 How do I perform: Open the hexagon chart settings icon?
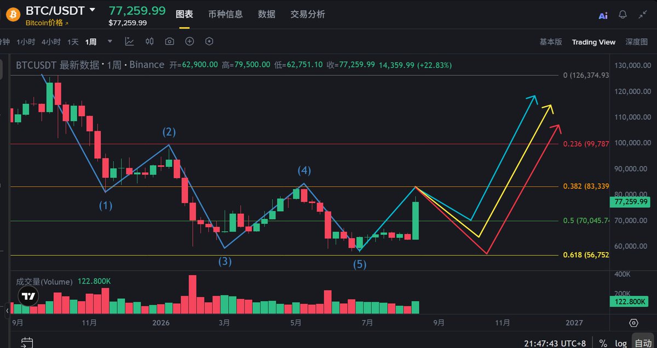[x=209, y=41]
